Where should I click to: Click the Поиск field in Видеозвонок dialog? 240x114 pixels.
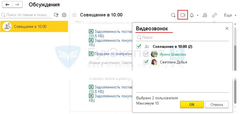point(182,37)
